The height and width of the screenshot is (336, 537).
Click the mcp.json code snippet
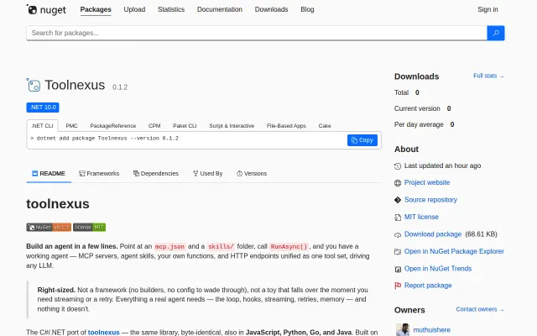point(169,246)
